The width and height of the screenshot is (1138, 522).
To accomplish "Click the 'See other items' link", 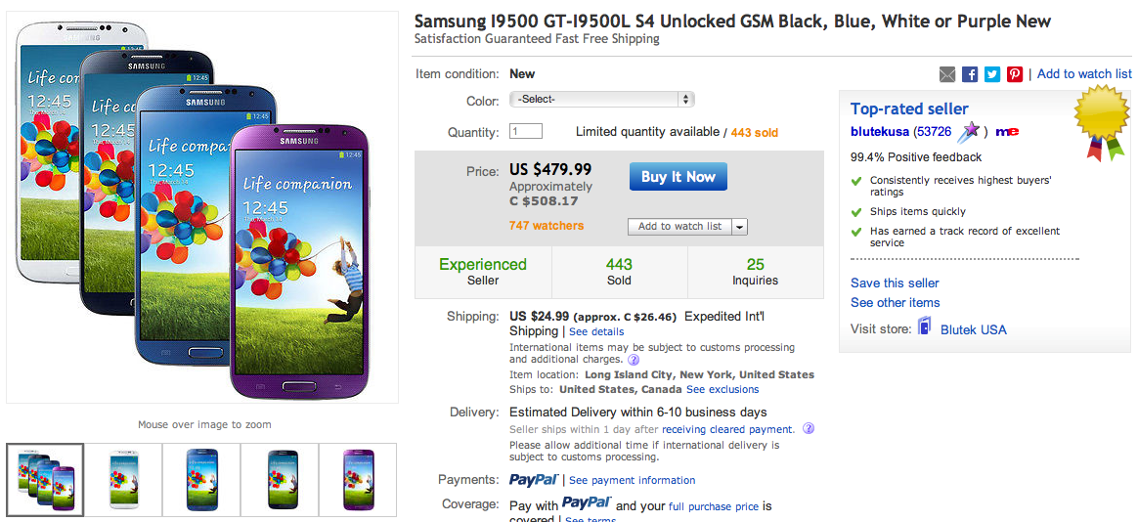I will click(x=895, y=303).
